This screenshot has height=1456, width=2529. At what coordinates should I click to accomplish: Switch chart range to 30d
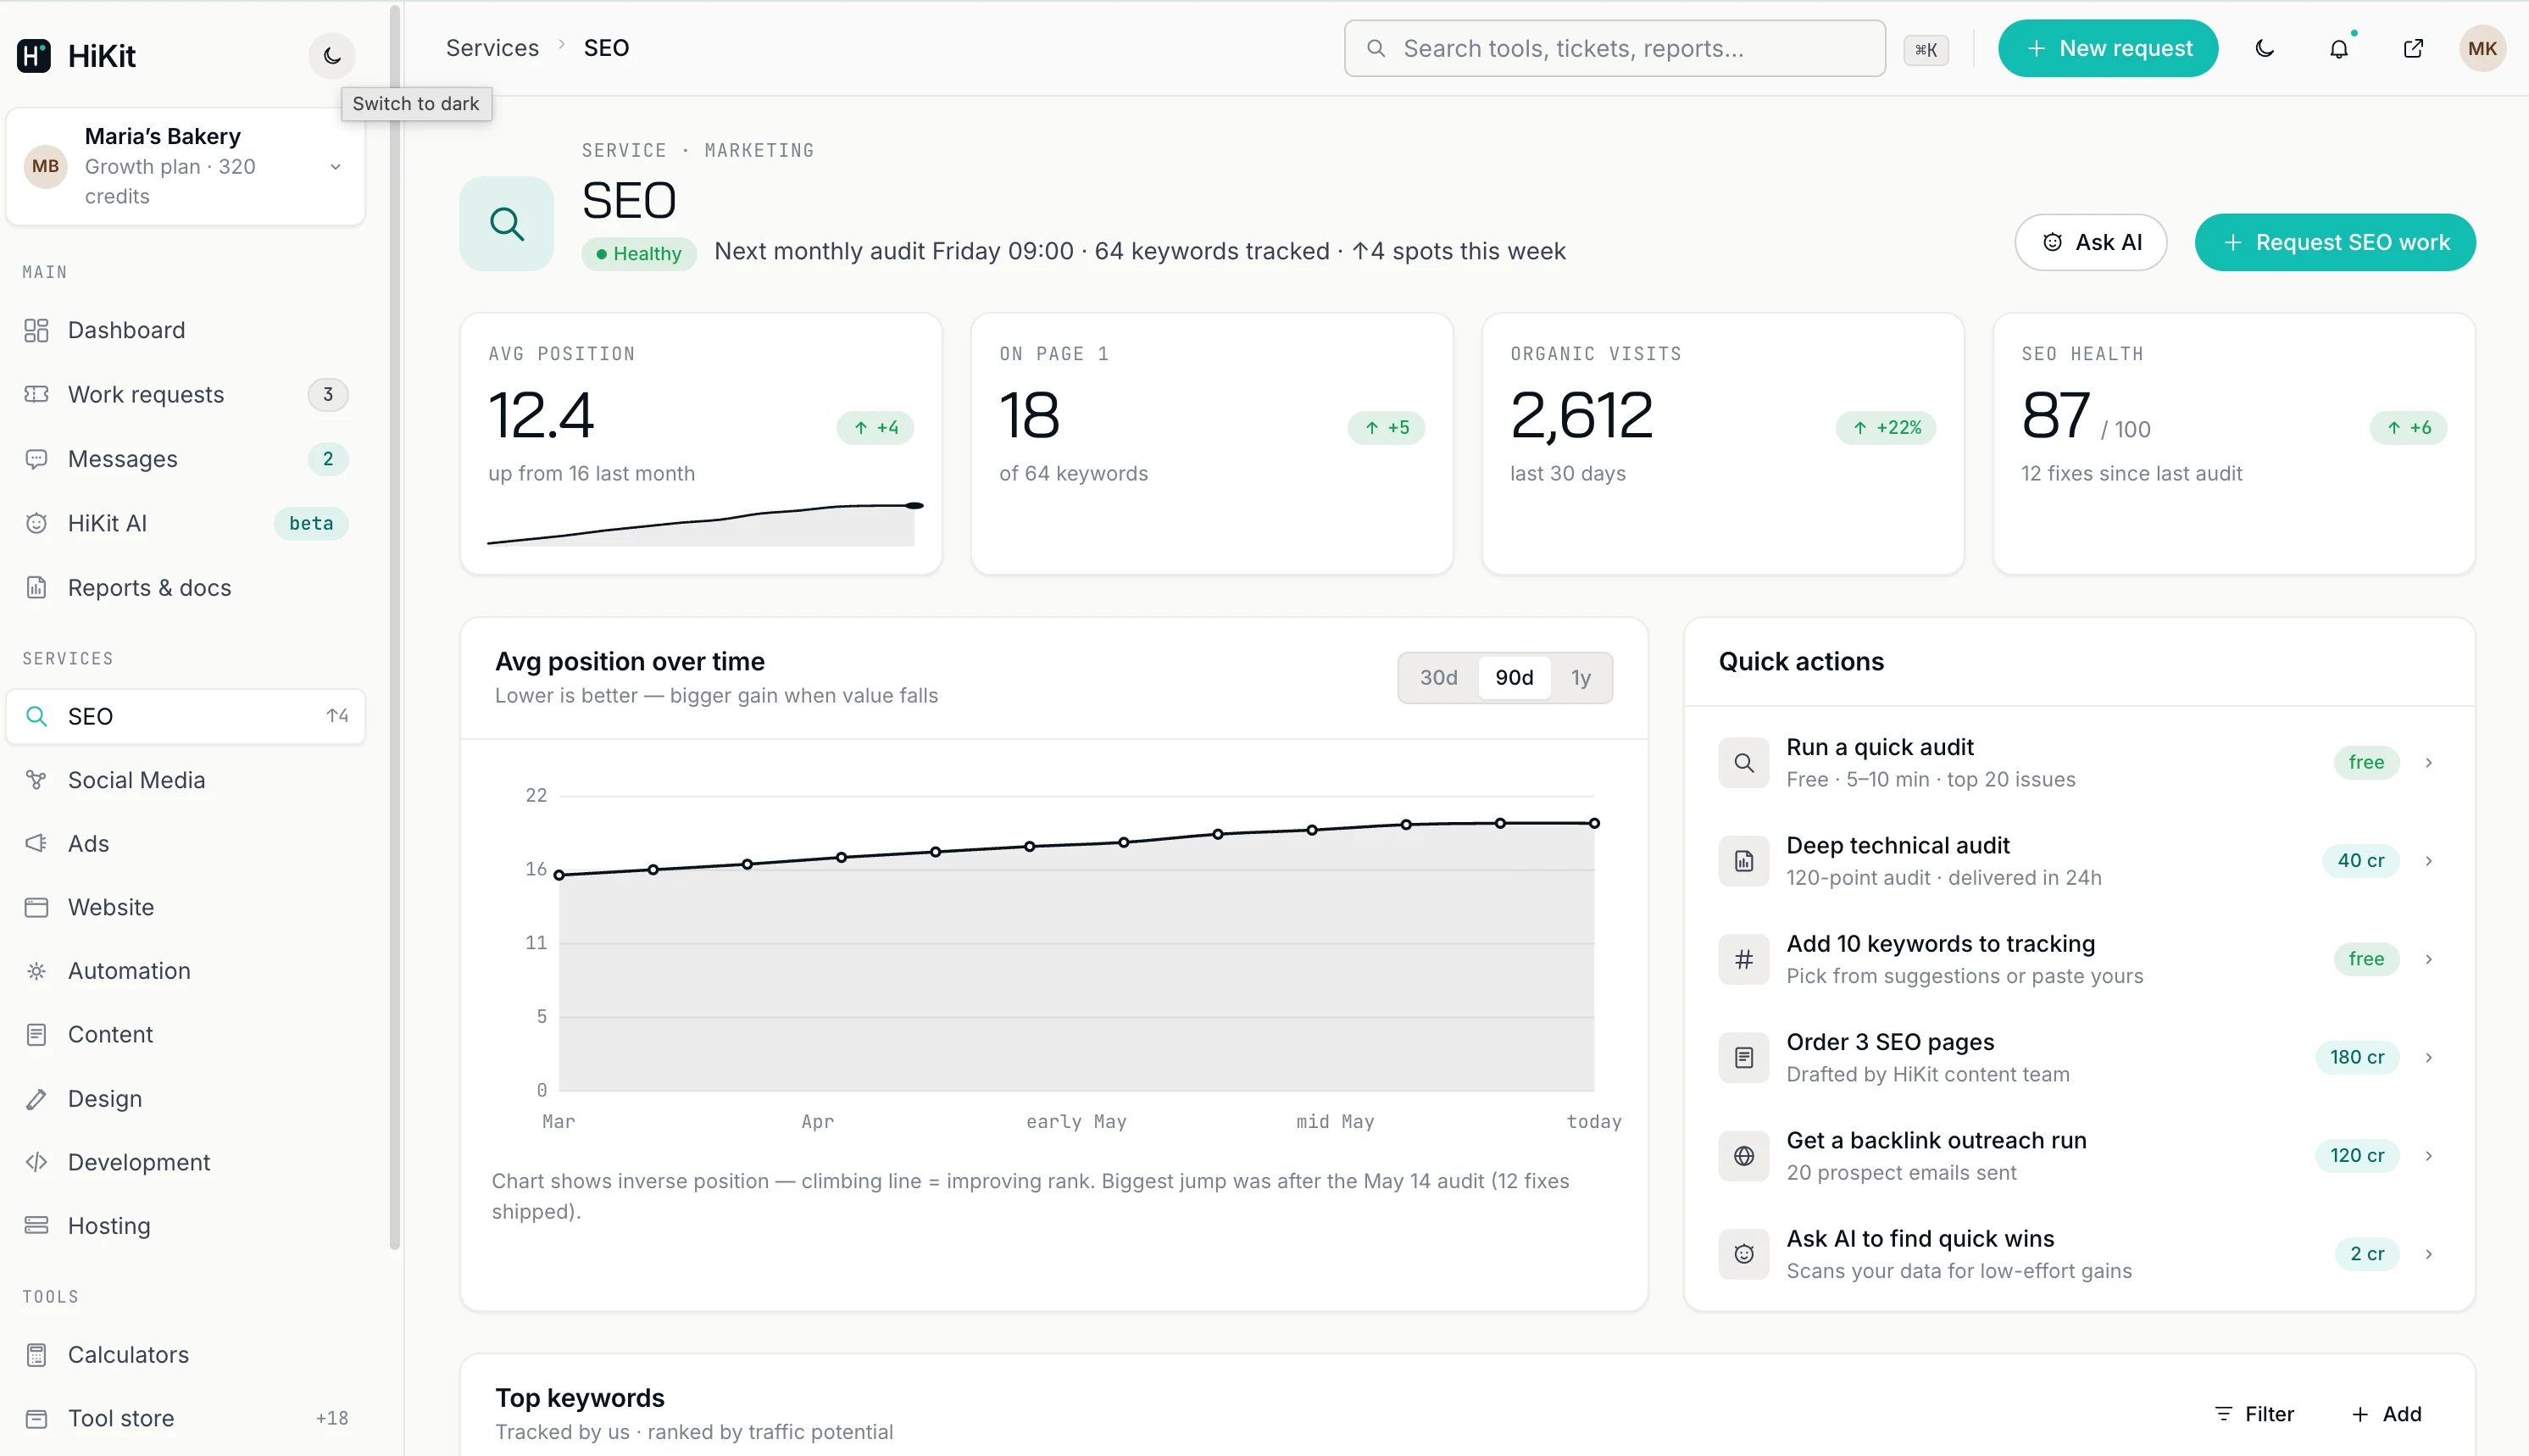tap(1438, 678)
